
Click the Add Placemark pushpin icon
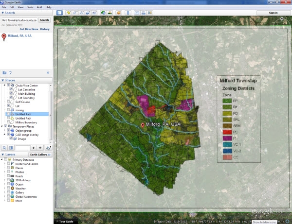[x=69, y=13]
